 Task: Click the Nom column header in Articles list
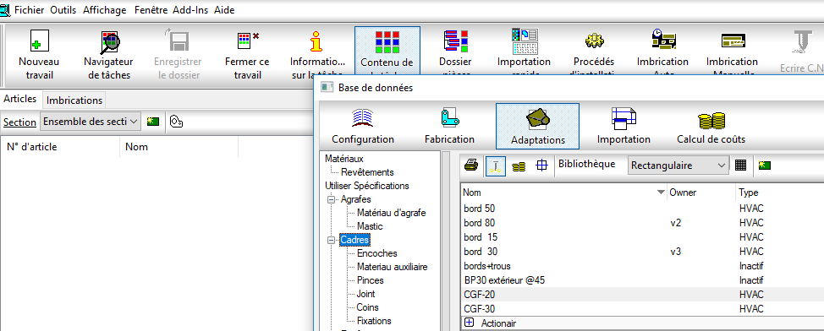[x=179, y=147]
